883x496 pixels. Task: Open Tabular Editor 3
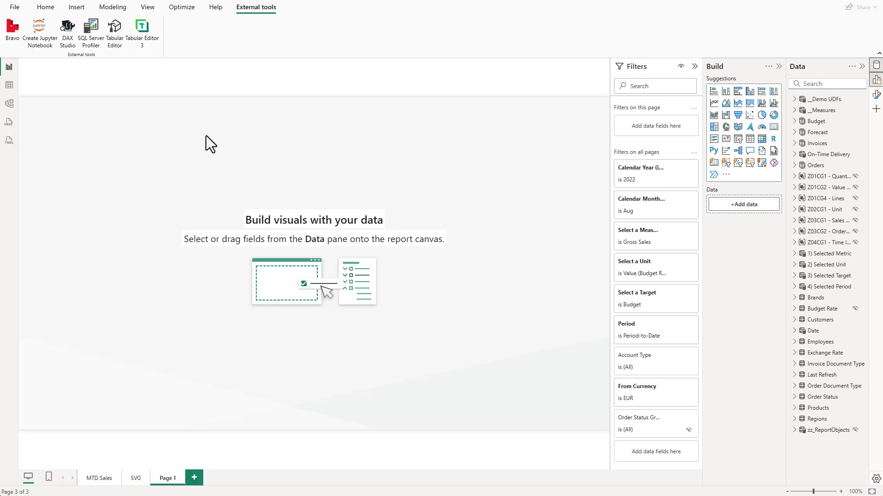point(142,34)
